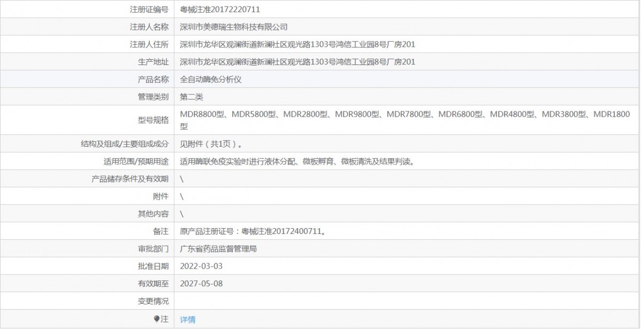Screen dimensions: 641x331
Task: Click the 其他内容 label
Action: pos(153,214)
